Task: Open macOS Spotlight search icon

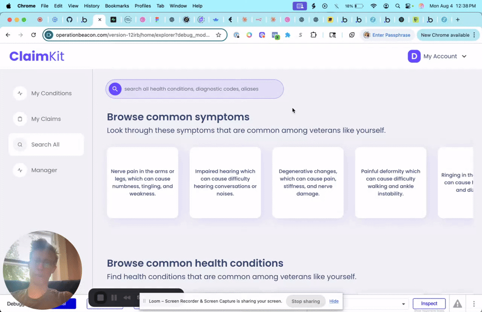Action: coord(397,6)
